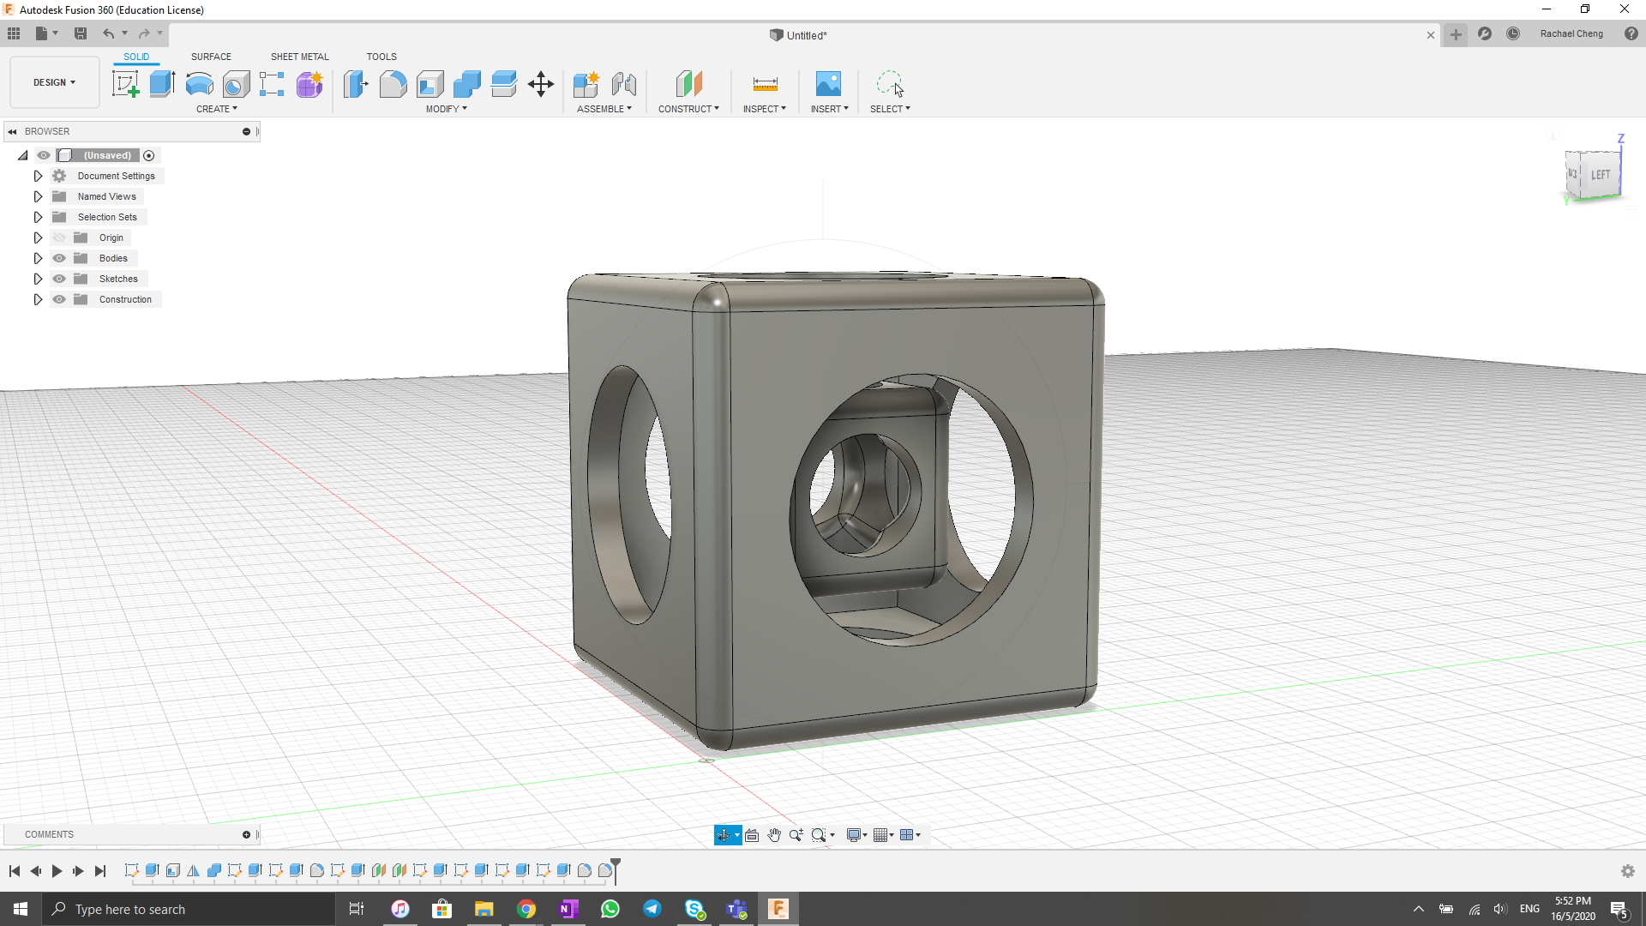Select the Revolve tool
The height and width of the screenshot is (926, 1646).
[x=199, y=84]
